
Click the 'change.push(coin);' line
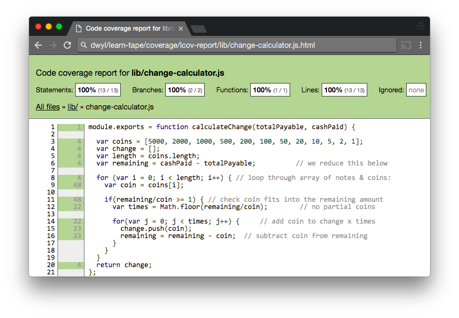pyautogui.click(x=156, y=229)
